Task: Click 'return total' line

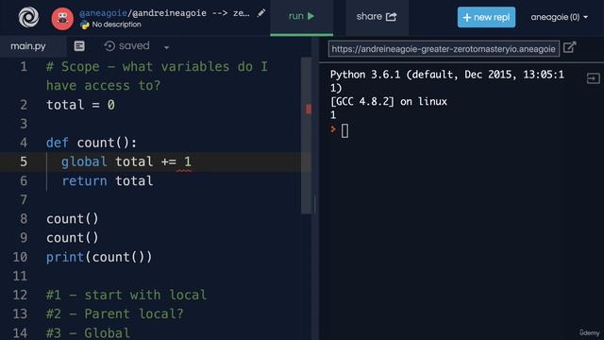Action: coord(108,180)
